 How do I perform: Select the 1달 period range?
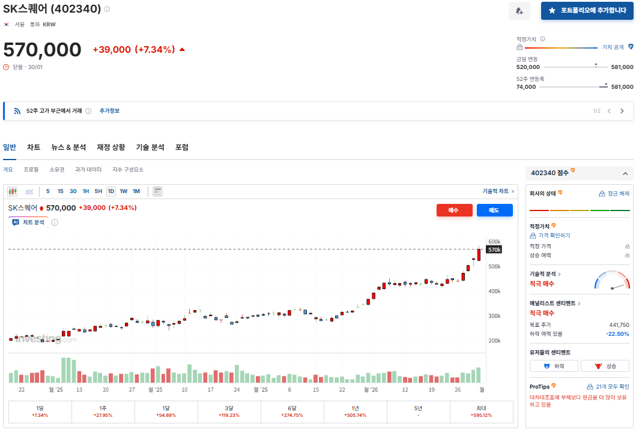coord(166,411)
